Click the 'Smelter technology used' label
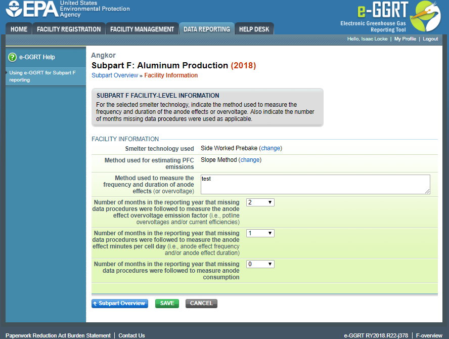The image size is (449, 339). tap(159, 149)
